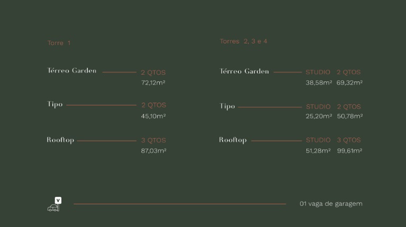Click the 99,61m² area value

(x=349, y=151)
